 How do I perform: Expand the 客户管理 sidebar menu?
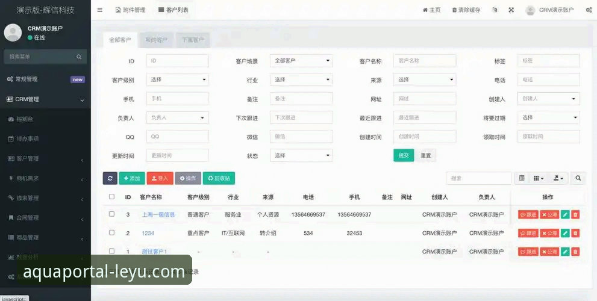click(x=45, y=159)
